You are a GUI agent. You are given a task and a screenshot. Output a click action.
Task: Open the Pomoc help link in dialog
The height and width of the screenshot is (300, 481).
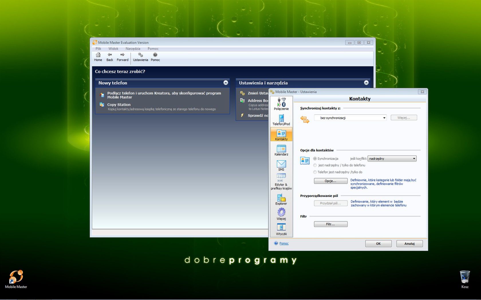(284, 243)
